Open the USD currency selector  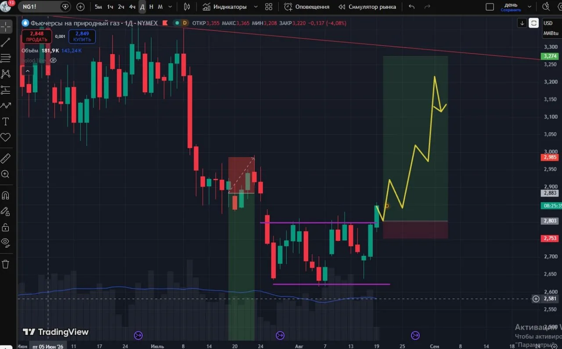(x=548, y=23)
